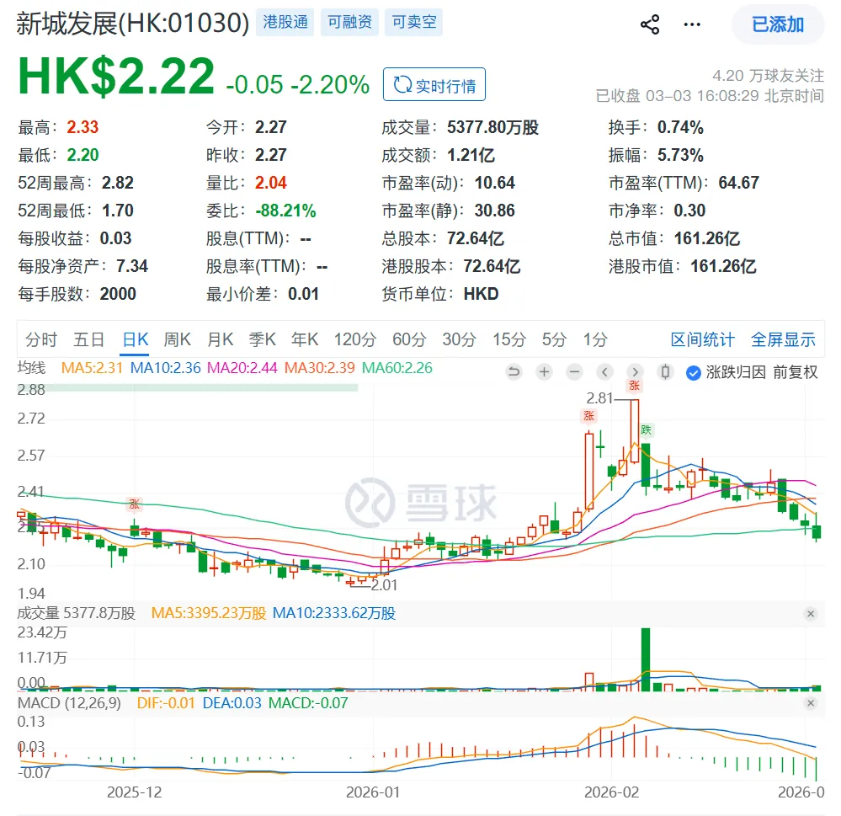The width and height of the screenshot is (841, 816).
Task: Click the 均线 indicator label
Action: (x=31, y=368)
